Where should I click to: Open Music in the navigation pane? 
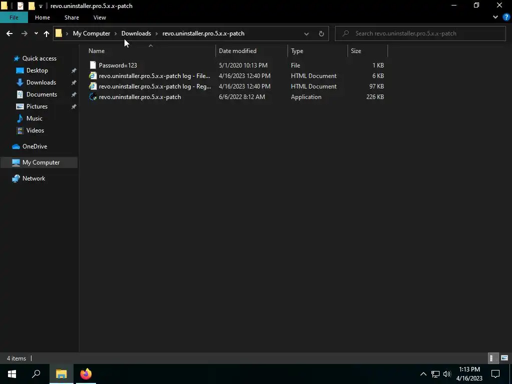(x=34, y=118)
